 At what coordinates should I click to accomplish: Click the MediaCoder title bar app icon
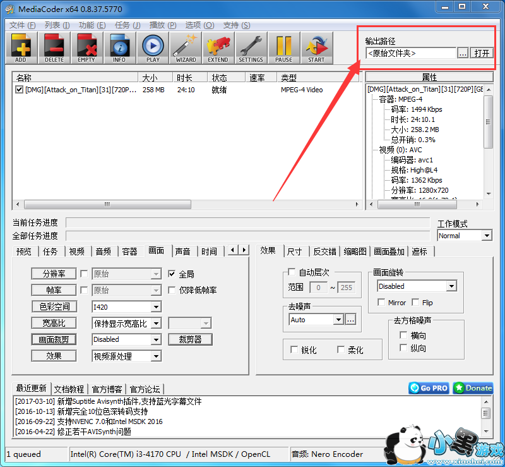click(x=10, y=9)
